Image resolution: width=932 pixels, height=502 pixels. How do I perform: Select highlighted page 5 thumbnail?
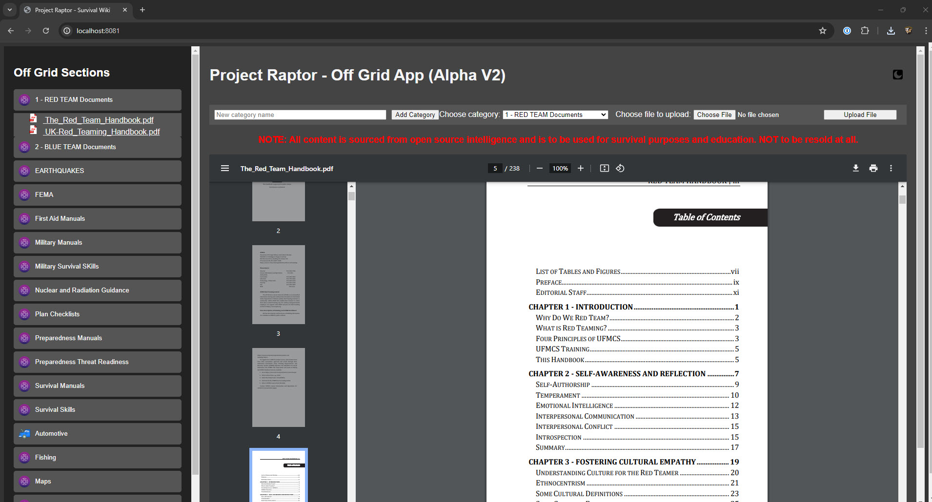tap(279, 476)
